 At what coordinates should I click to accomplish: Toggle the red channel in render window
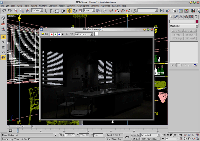pyautogui.click(x=51, y=34)
